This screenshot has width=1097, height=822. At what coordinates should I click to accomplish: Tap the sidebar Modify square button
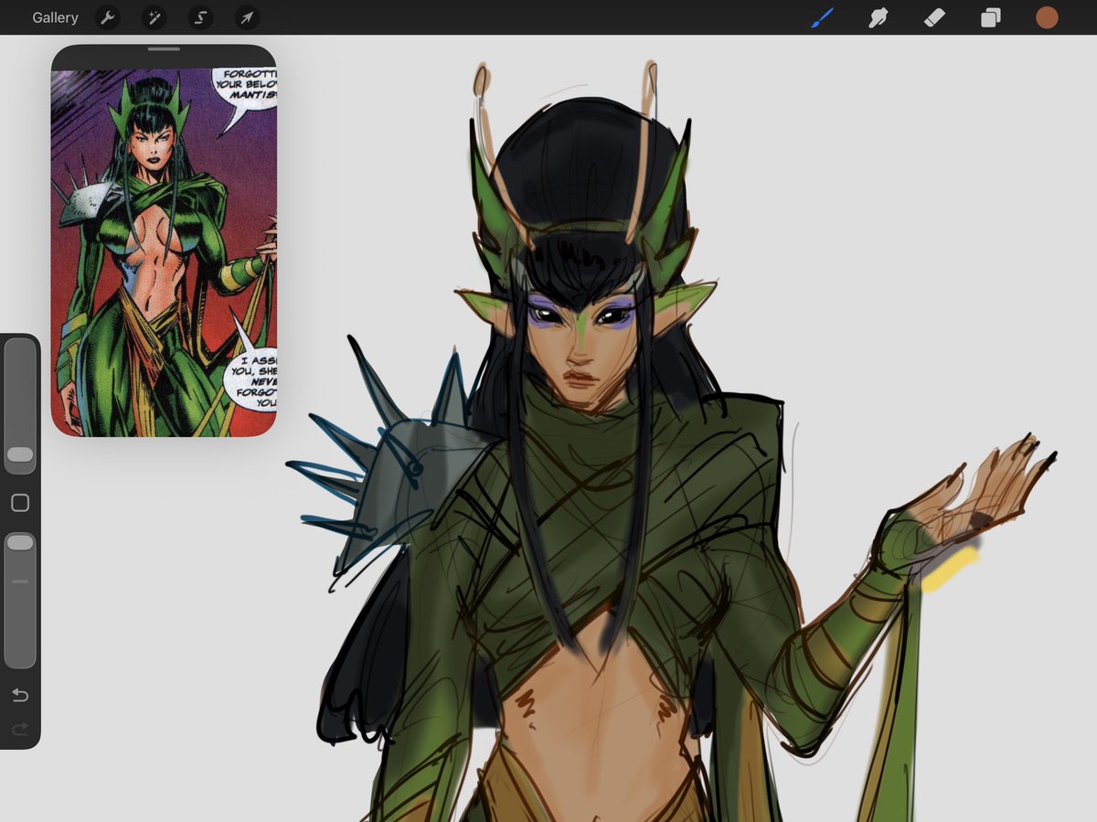pos(20,503)
